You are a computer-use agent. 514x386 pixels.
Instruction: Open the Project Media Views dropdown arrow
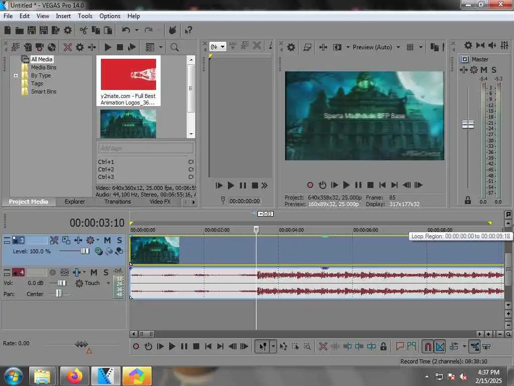tap(161, 47)
